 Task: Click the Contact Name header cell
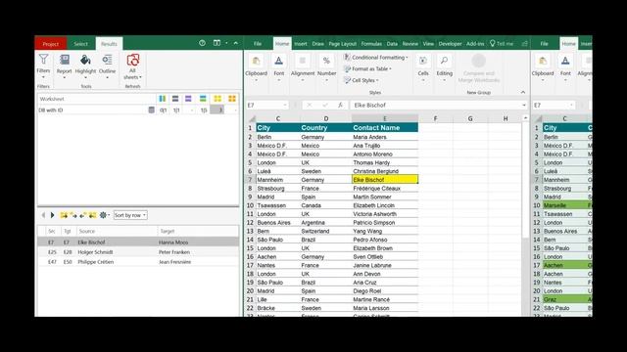click(x=385, y=128)
